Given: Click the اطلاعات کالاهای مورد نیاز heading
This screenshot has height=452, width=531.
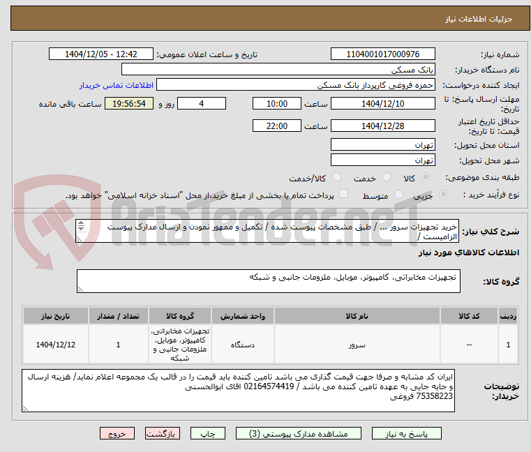Looking at the screenshot, I should click(x=469, y=253).
